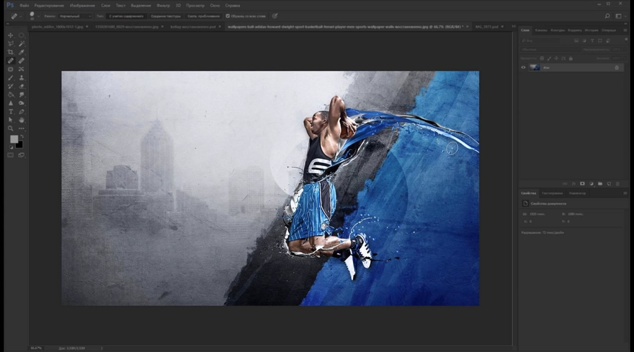Select the History Brush tool
The width and height of the screenshot is (634, 352).
tap(10, 86)
